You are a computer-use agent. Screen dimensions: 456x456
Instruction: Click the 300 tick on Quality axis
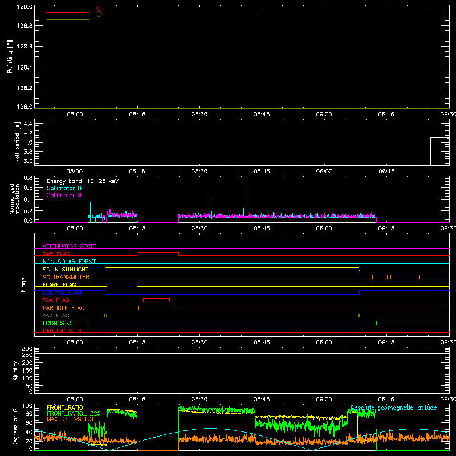click(x=27, y=349)
